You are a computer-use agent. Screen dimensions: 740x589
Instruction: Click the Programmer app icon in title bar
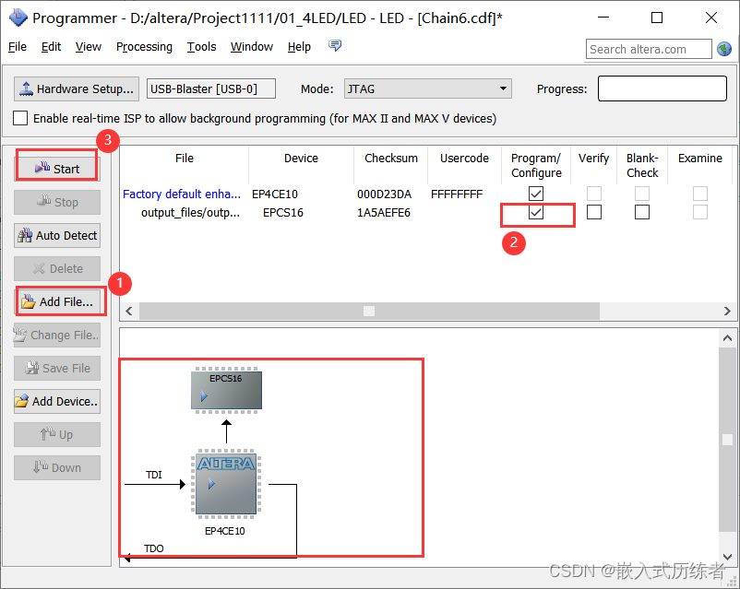tap(18, 18)
